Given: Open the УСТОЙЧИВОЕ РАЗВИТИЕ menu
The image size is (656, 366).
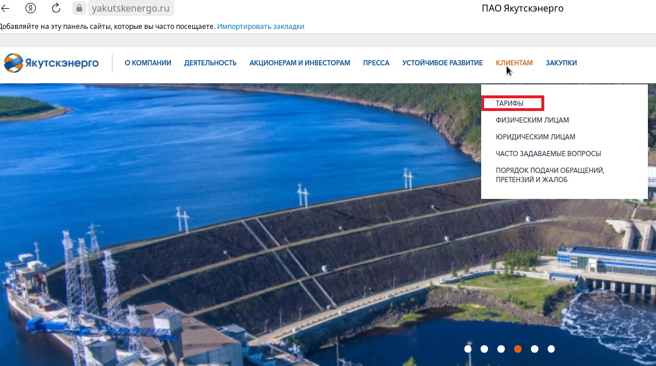Looking at the screenshot, I should 442,63.
